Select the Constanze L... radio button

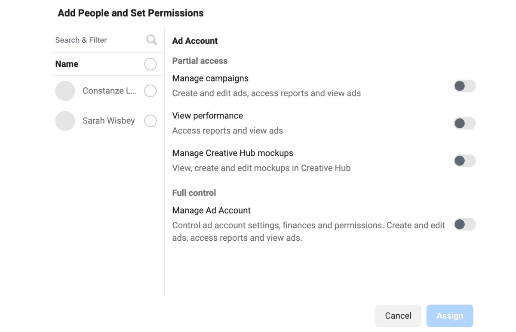coord(150,91)
